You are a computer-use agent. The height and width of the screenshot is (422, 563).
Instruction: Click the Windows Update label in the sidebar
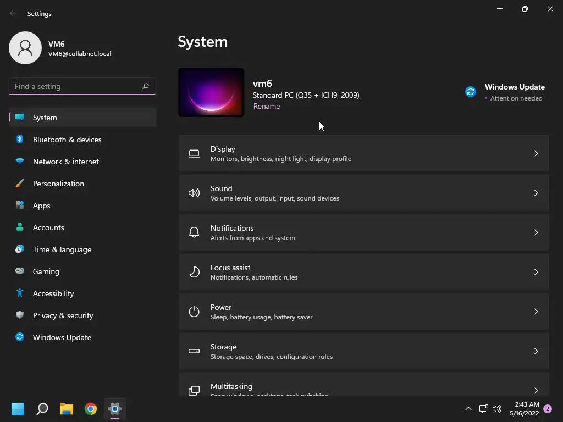(x=62, y=337)
